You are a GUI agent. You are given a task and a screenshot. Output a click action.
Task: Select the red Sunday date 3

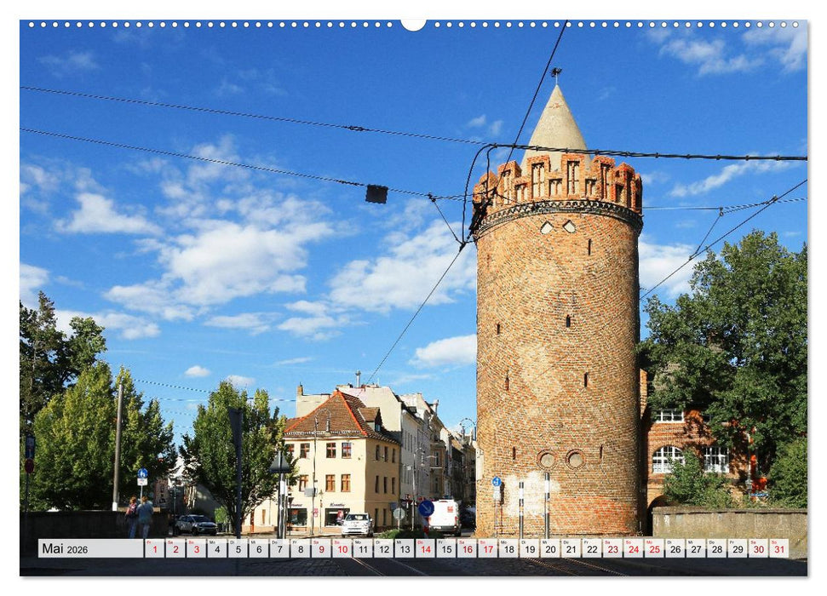[x=195, y=550]
